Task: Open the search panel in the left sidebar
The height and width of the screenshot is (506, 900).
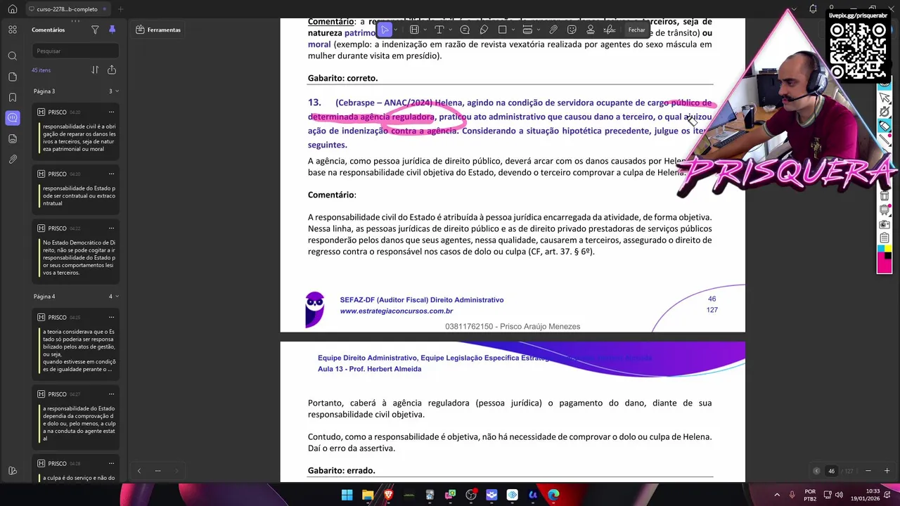Action: coord(12,56)
